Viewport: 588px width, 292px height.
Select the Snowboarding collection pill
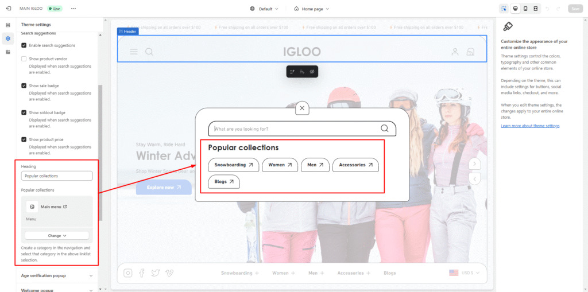click(x=233, y=165)
